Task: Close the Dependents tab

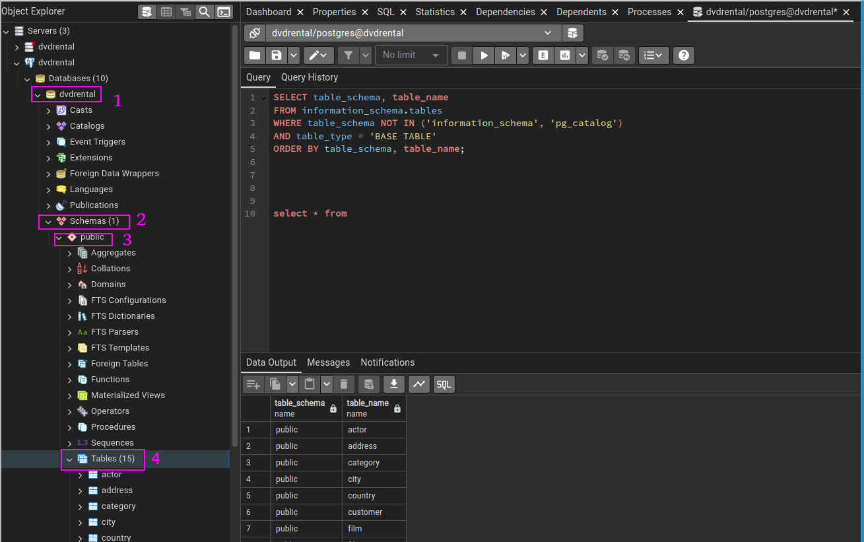Action: tap(615, 13)
